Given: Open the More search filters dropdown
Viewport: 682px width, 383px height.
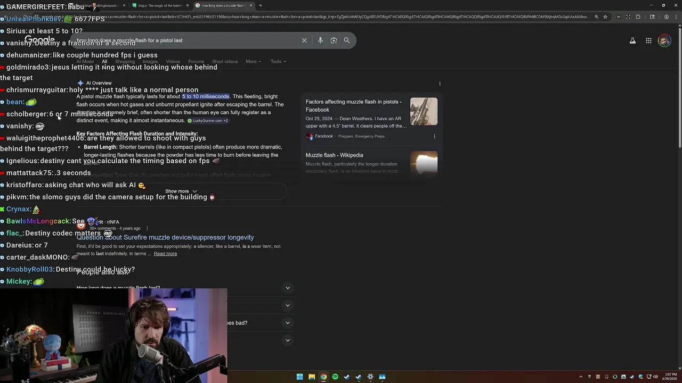Looking at the screenshot, I should [253, 62].
